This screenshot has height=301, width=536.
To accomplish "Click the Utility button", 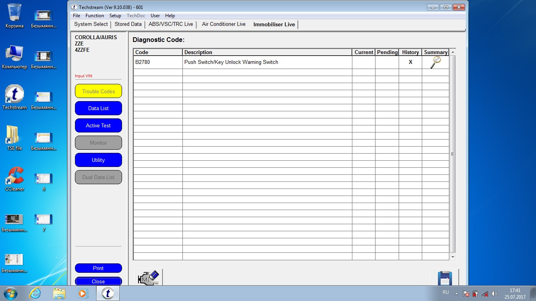I will tap(98, 160).
